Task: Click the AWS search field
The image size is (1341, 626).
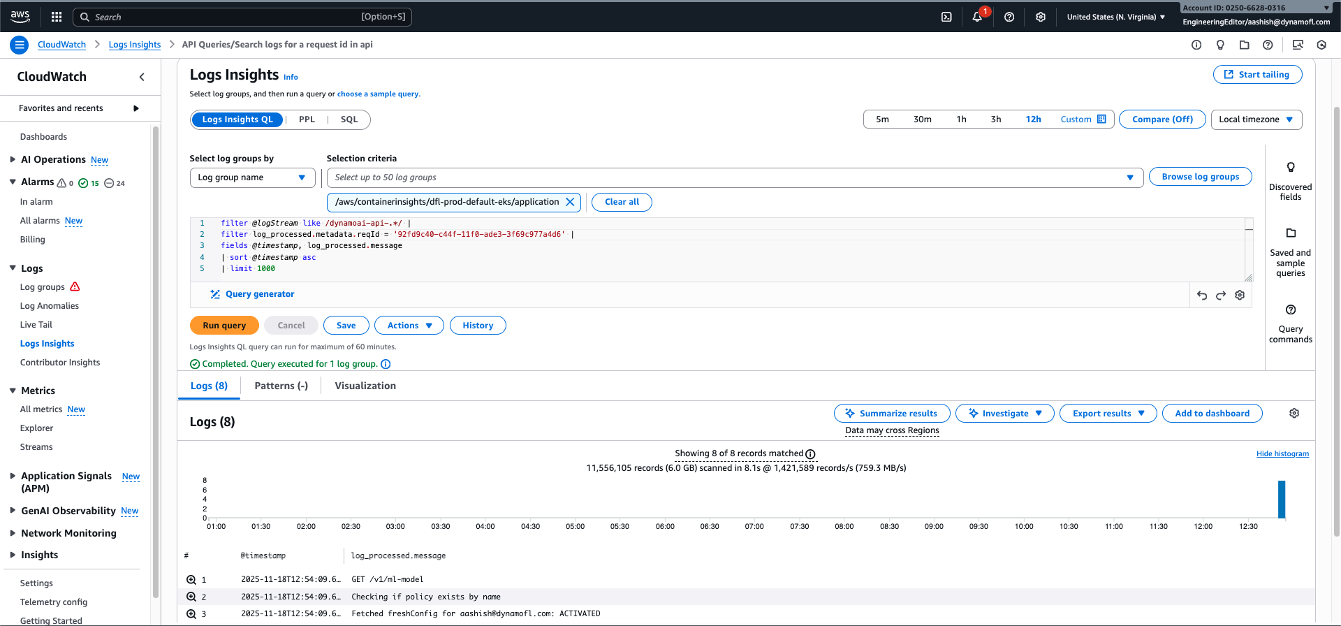Action: point(242,17)
